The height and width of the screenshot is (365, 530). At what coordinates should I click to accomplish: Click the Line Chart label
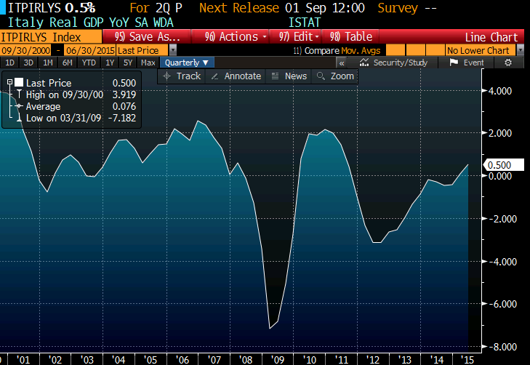coord(491,37)
